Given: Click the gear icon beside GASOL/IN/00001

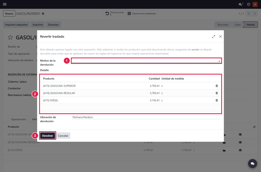Looking at the screenshot, I should [x=43, y=14].
